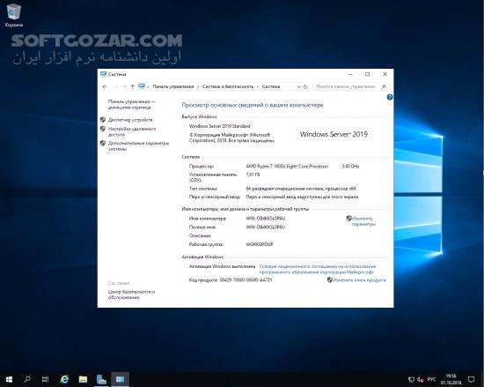Click AMD Ryzen 7 1800X processor text

[287, 167]
